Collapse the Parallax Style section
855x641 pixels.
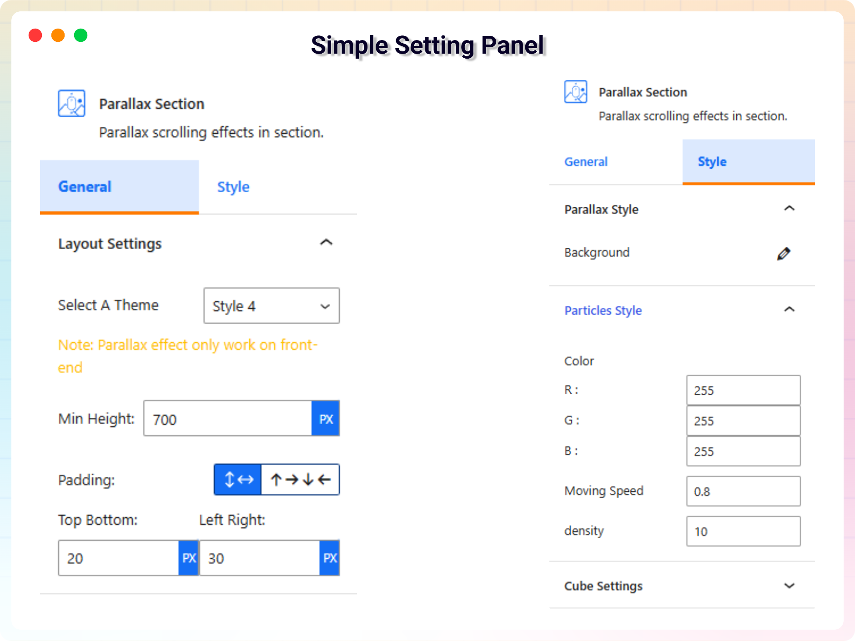click(x=789, y=209)
